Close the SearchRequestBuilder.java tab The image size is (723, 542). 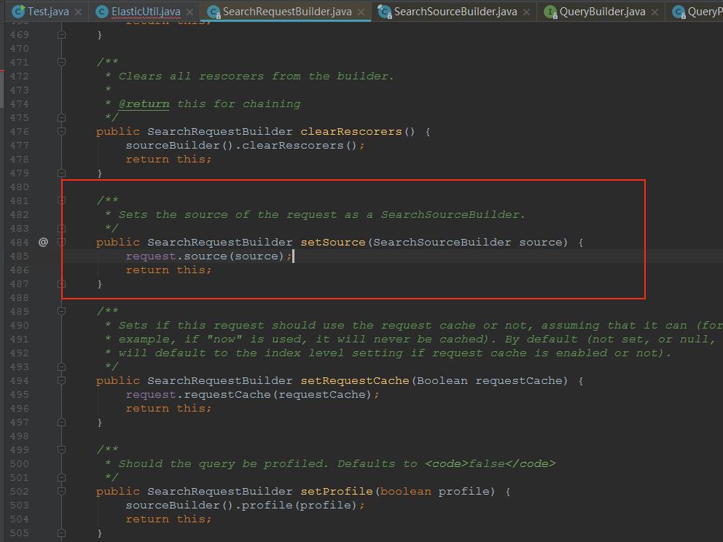click(361, 12)
